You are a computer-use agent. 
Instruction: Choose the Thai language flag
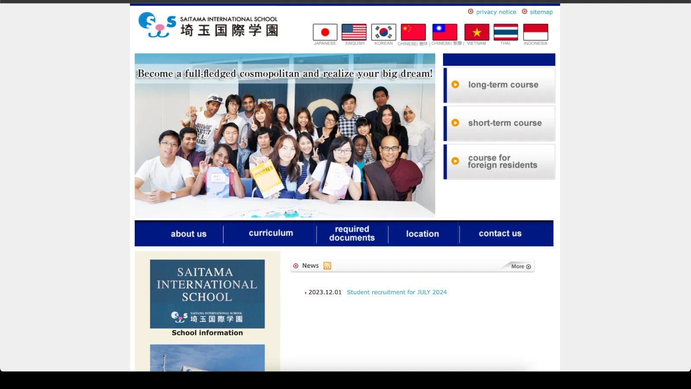click(x=505, y=32)
